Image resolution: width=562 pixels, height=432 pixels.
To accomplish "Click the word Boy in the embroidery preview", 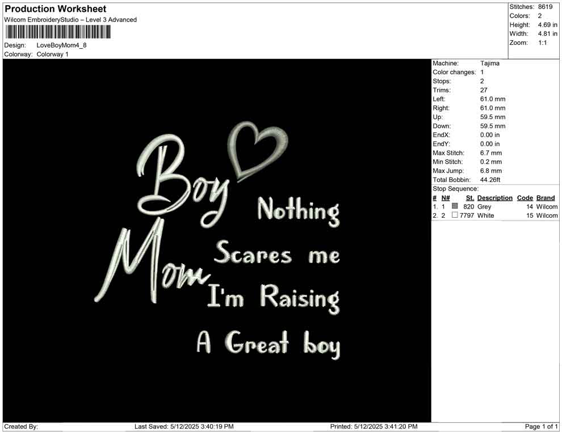I will pyautogui.click(x=183, y=181).
